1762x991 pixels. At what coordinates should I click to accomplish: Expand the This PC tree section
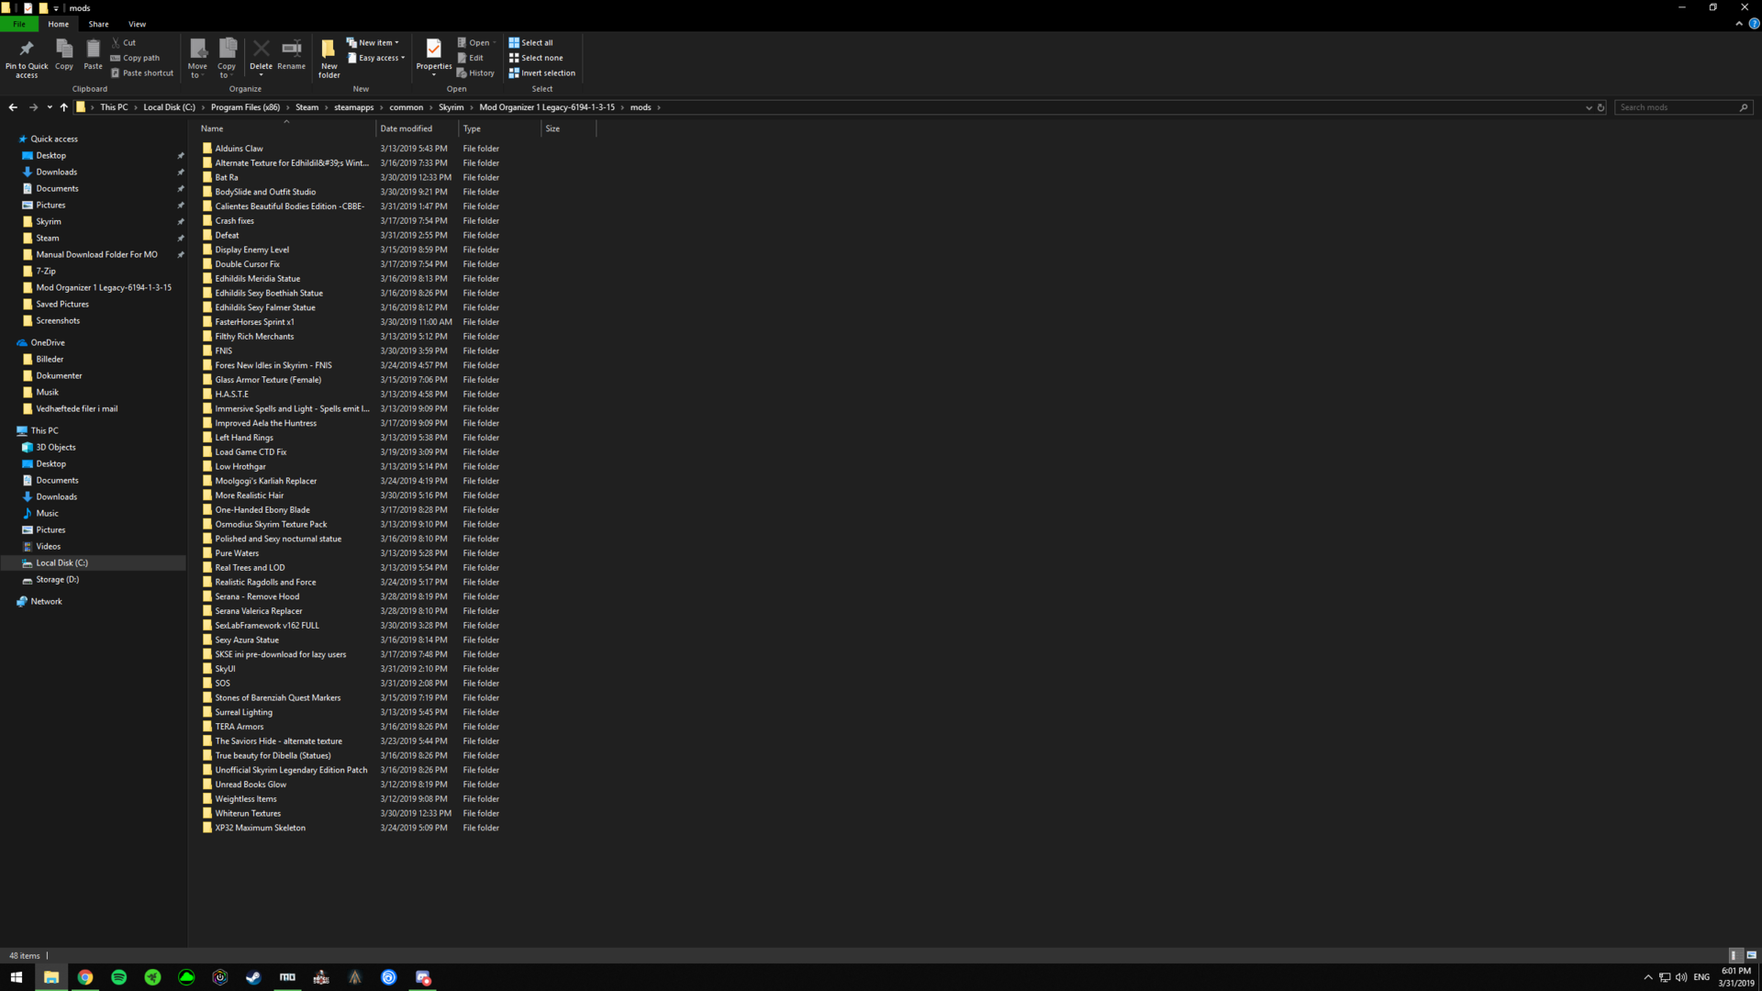pyautogui.click(x=8, y=429)
